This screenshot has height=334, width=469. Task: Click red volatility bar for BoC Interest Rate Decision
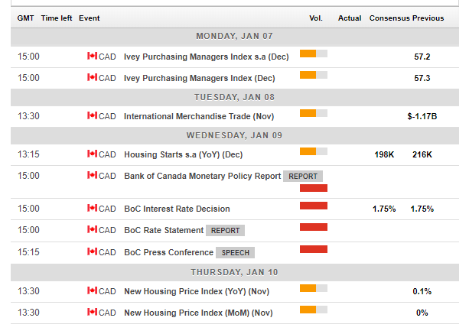tap(314, 206)
